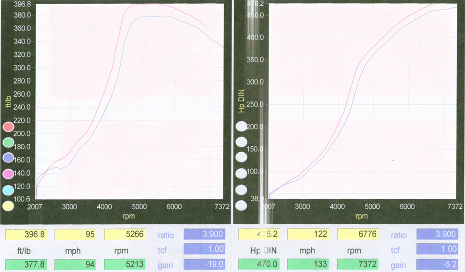The width and height of the screenshot is (465, 272).
Task: Click the yellow 6776 rpm field
Action: (358, 235)
